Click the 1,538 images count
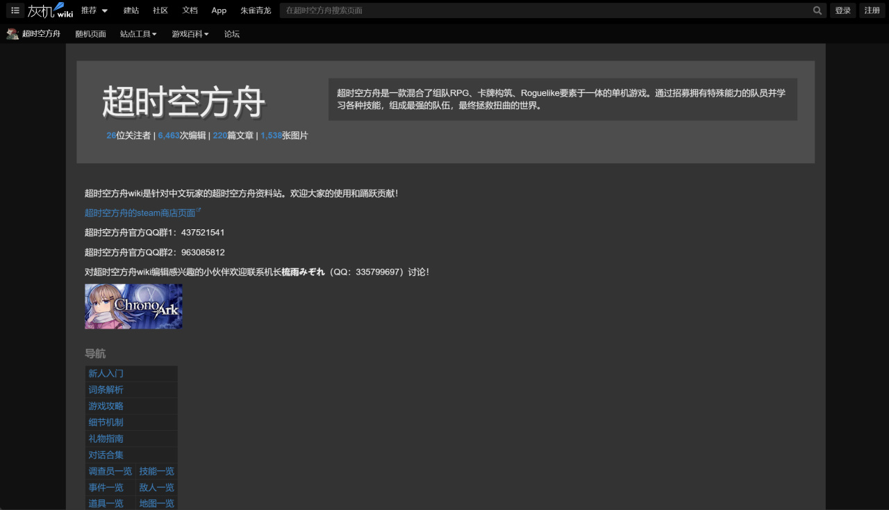The height and width of the screenshot is (510, 889). pyautogui.click(x=271, y=136)
